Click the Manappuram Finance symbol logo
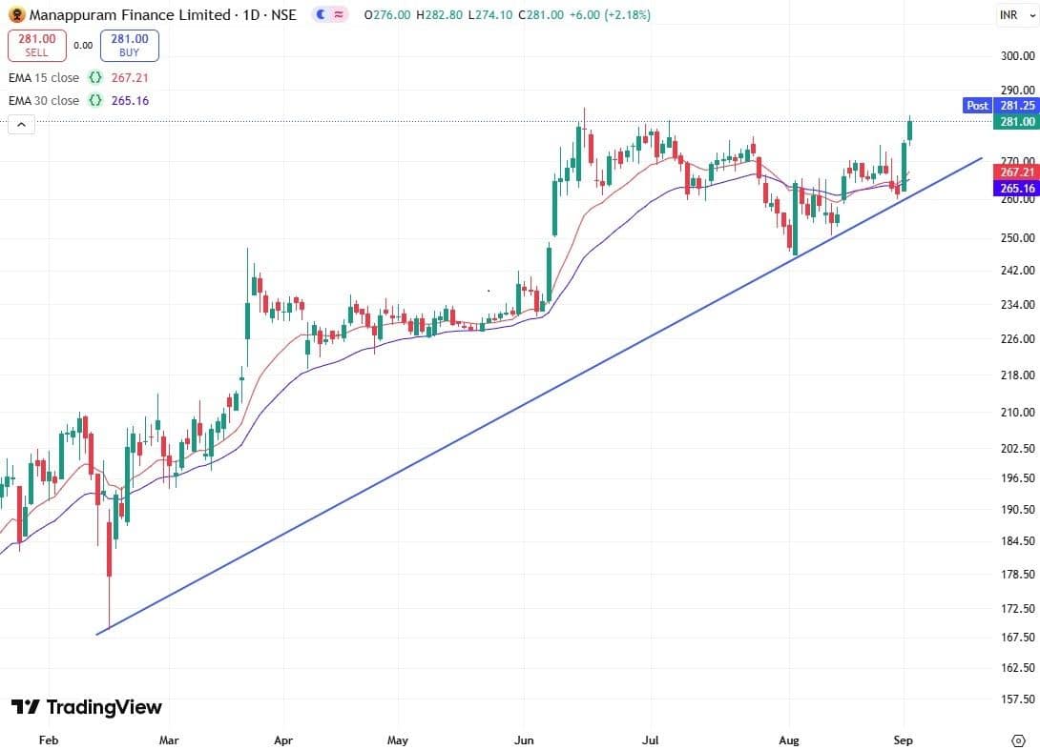Screen dimensions: 1040x750 pyautogui.click(x=17, y=14)
